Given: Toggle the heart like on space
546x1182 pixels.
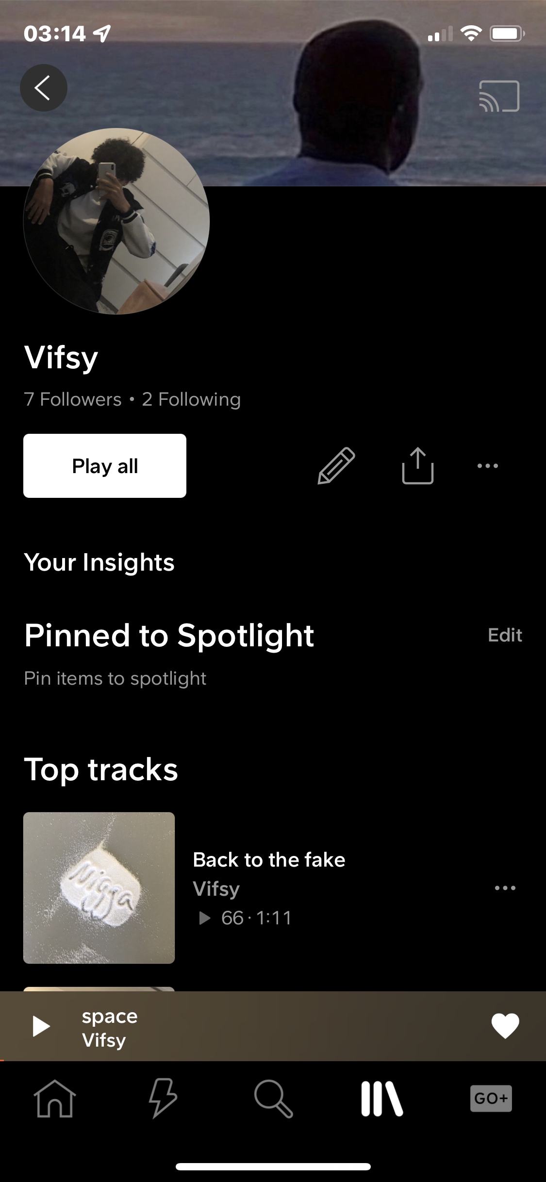Looking at the screenshot, I should [505, 1026].
